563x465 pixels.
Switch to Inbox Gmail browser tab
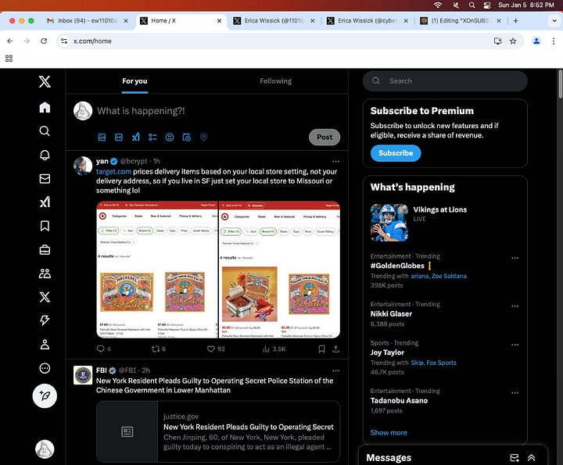(87, 21)
